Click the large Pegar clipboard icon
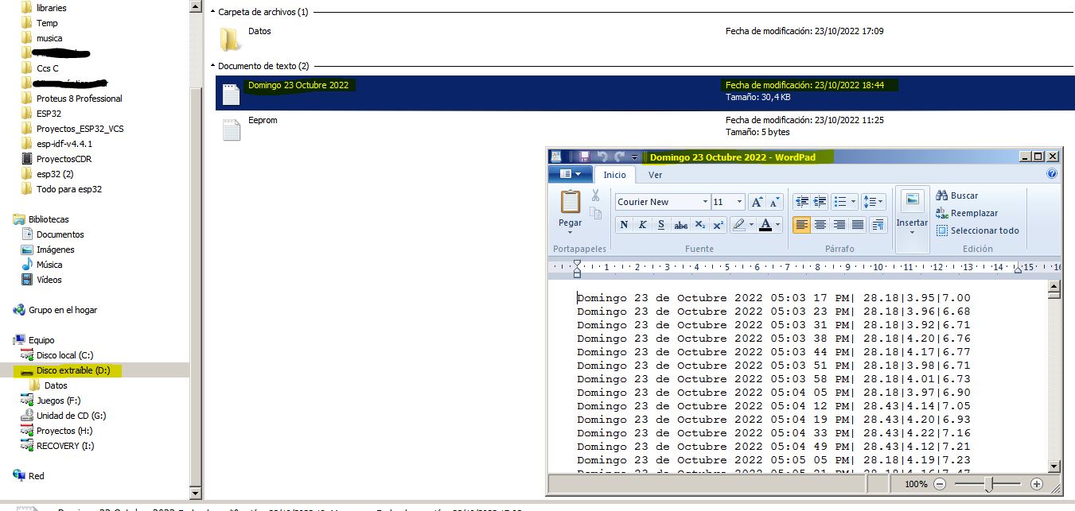This screenshot has width=1075, height=511. point(571,202)
